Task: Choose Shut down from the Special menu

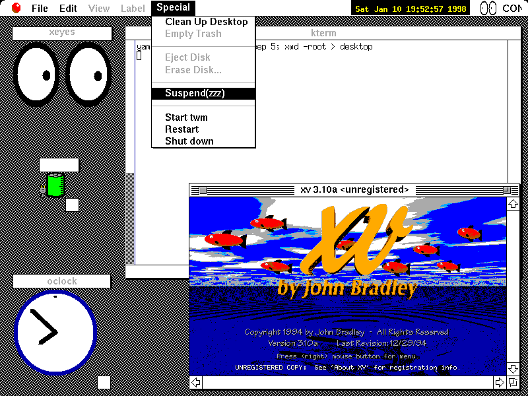Action: 203,141
